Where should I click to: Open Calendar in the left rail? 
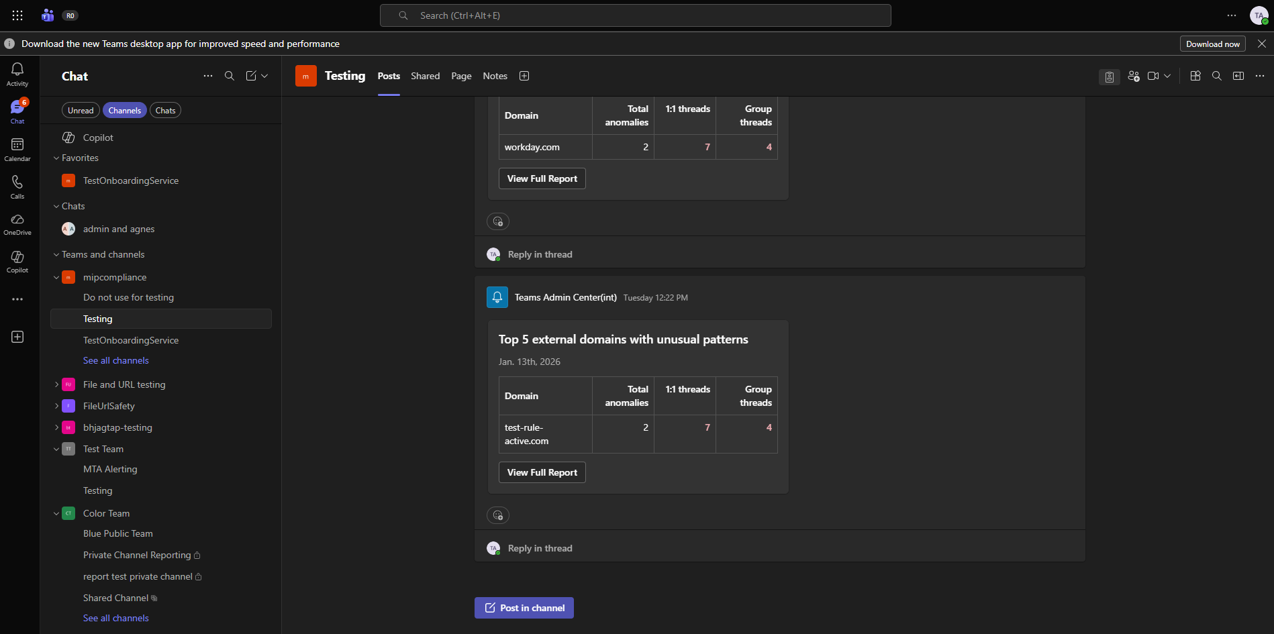[x=17, y=149]
